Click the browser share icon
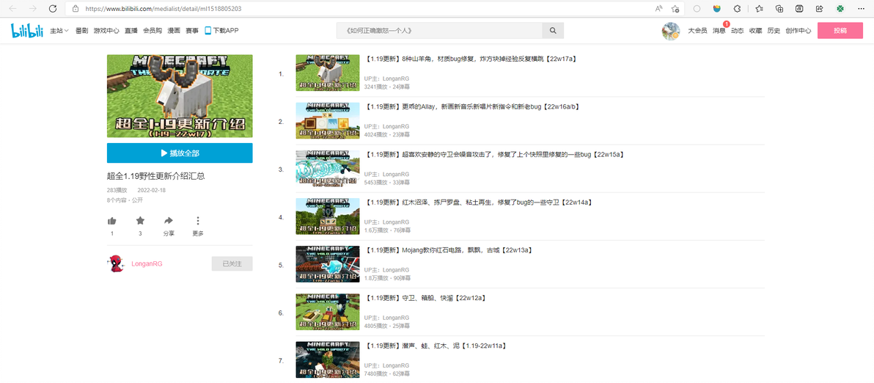 coord(820,9)
